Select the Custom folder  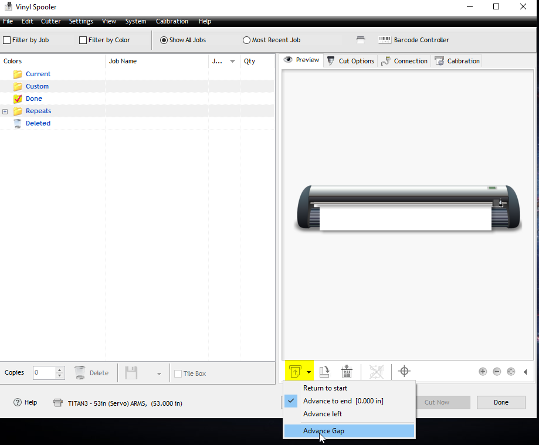click(x=37, y=86)
